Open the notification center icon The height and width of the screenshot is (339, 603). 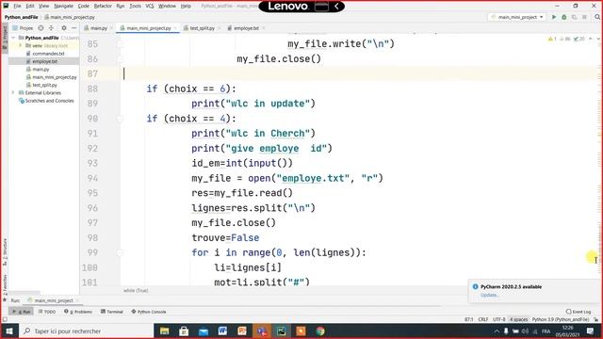(x=591, y=331)
